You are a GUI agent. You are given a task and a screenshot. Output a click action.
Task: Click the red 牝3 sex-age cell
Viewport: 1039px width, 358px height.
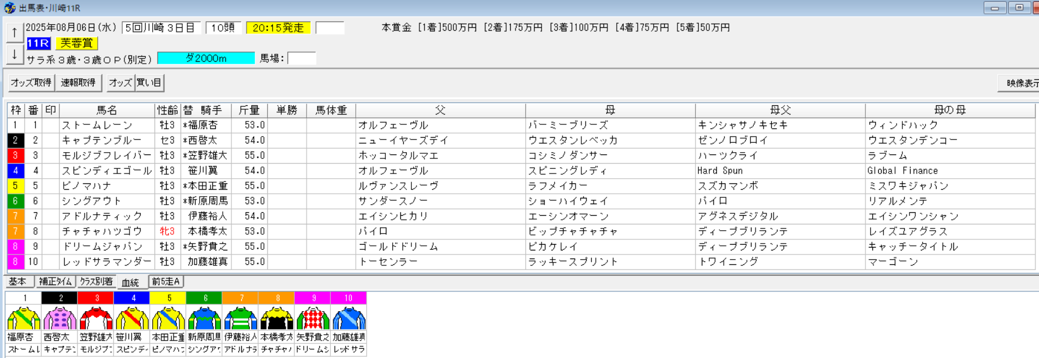(167, 231)
